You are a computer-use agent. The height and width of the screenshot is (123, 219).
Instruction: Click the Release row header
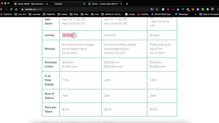pos(50,49)
